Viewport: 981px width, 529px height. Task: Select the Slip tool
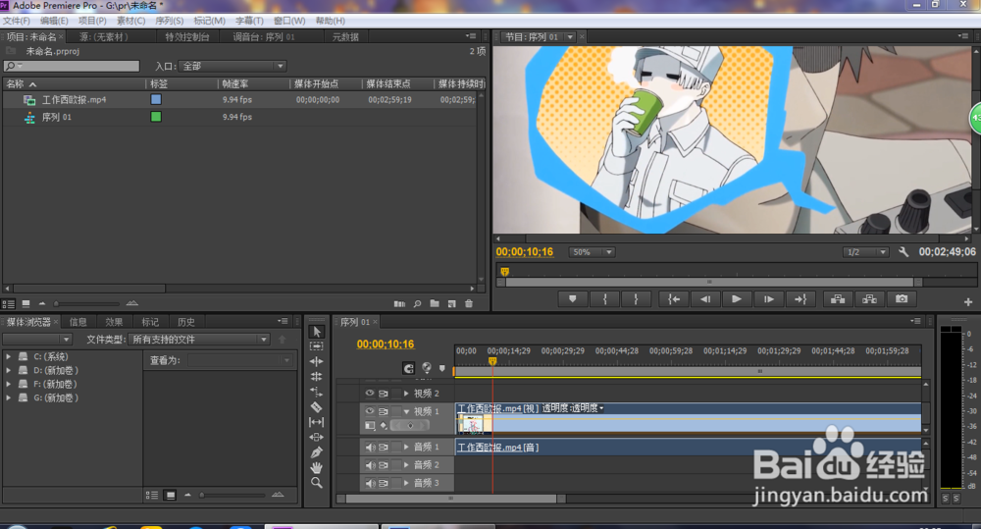(x=317, y=422)
